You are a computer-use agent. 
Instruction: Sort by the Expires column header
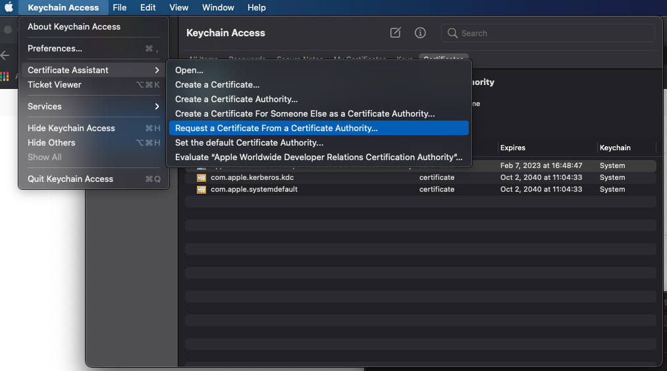tap(512, 148)
